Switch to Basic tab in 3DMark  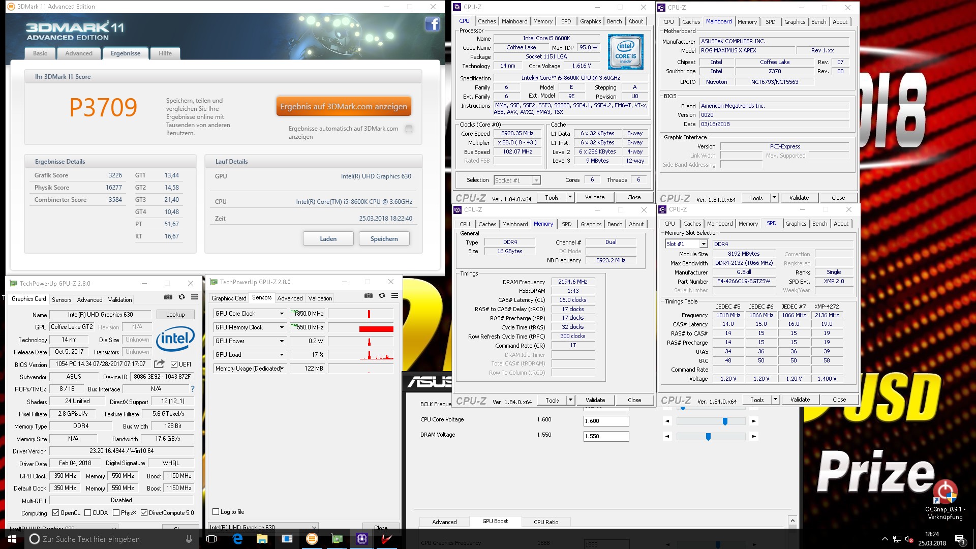point(40,53)
